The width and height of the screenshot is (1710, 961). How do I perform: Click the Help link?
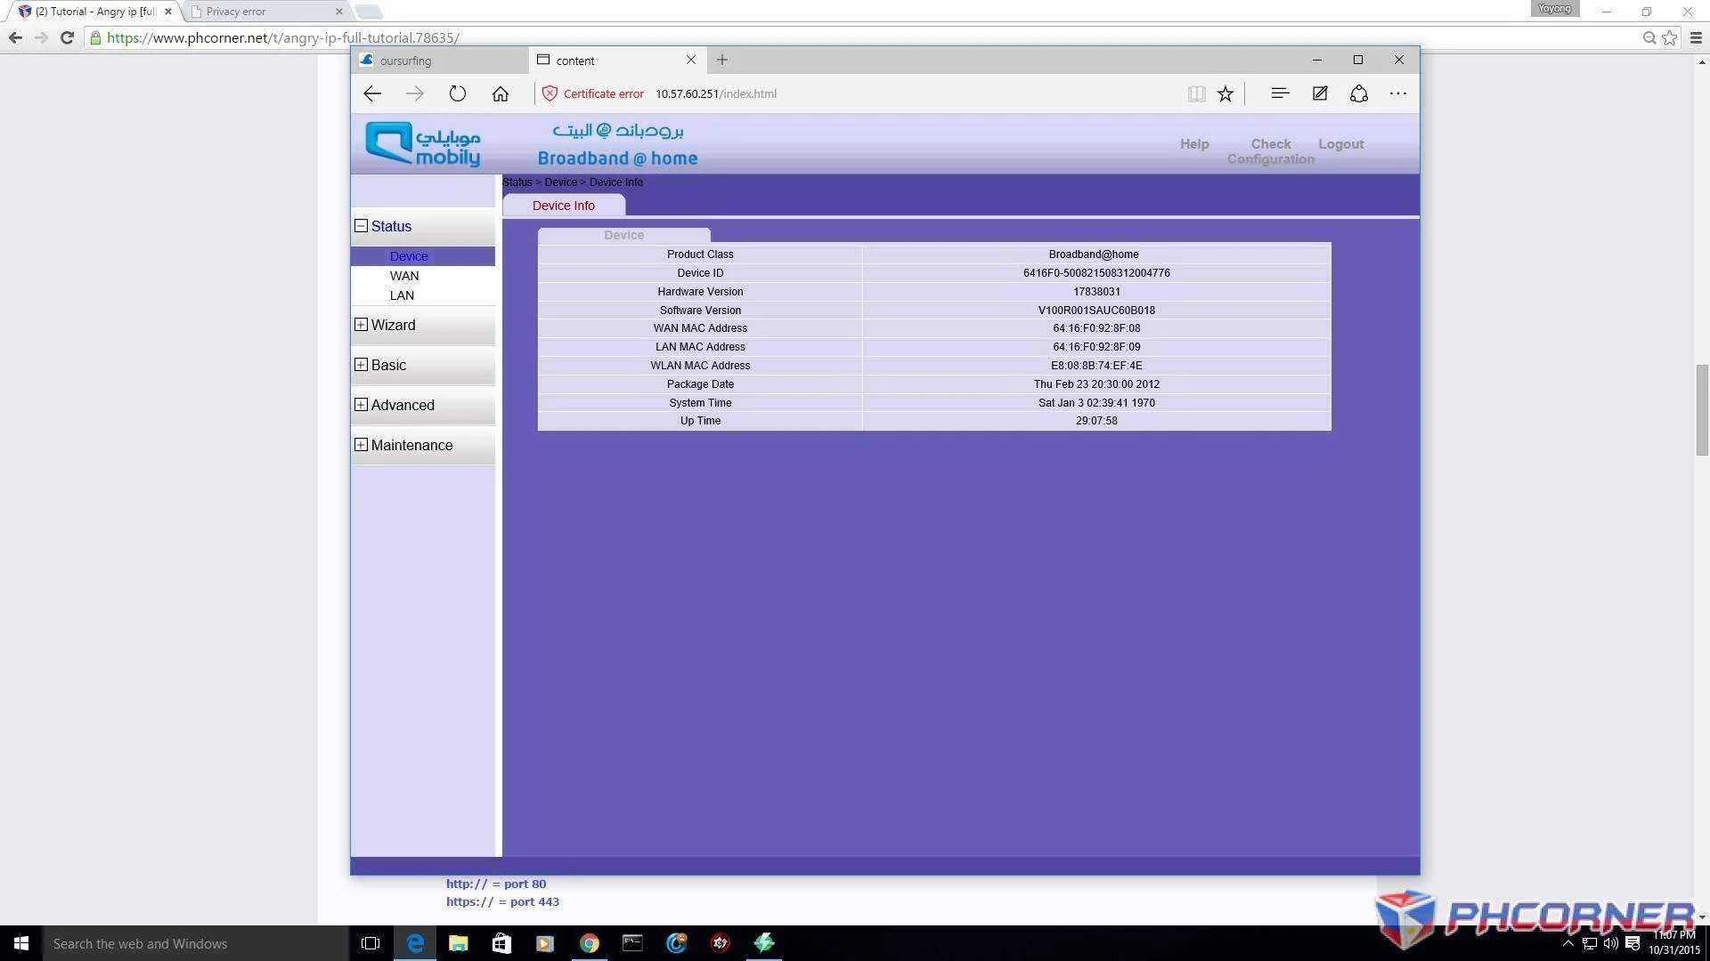pyautogui.click(x=1194, y=144)
